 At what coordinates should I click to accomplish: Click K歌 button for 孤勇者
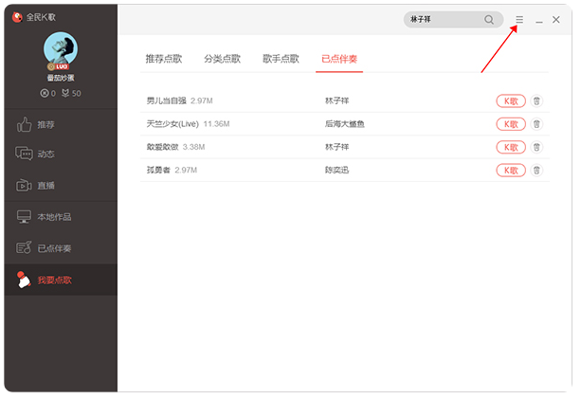[x=511, y=171]
